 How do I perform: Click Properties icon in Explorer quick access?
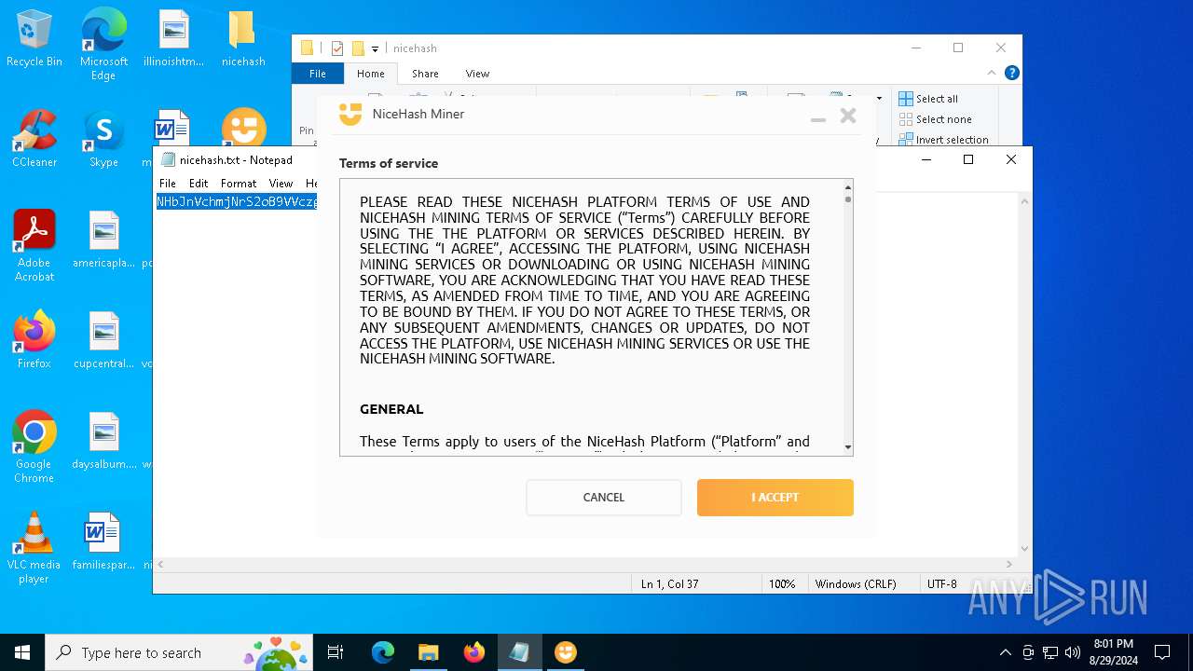(x=337, y=48)
